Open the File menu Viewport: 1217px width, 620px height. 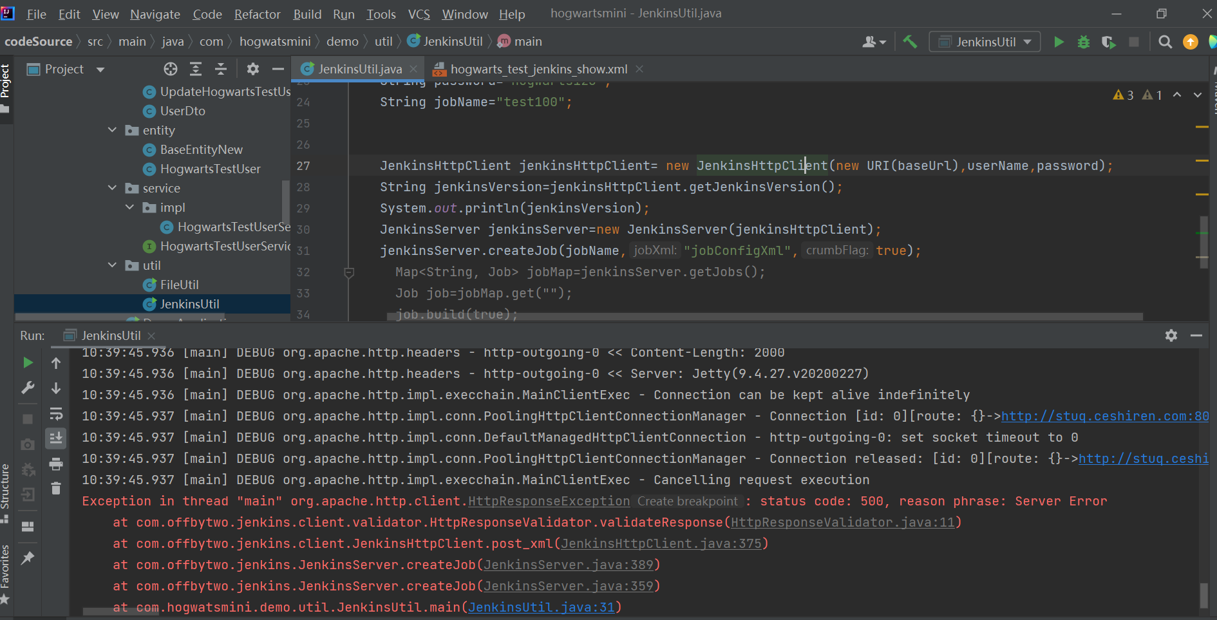coord(36,14)
